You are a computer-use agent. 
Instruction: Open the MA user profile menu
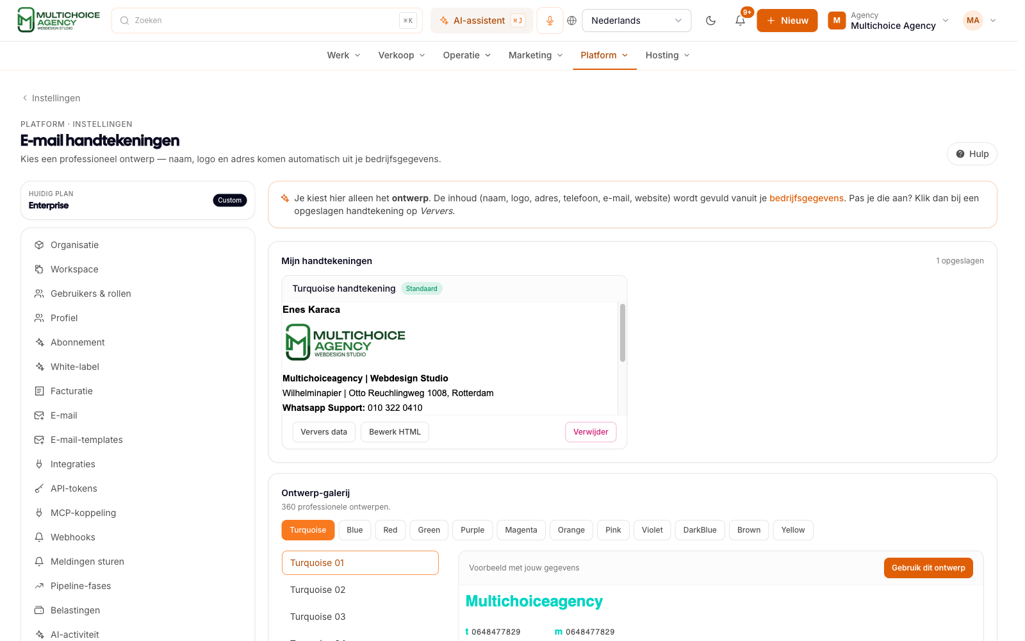click(x=980, y=21)
